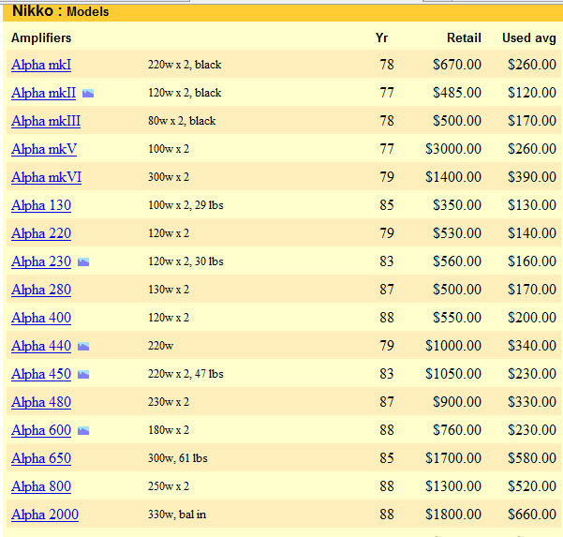This screenshot has height=537, width=563.
Task: Click the Used avg column header
Action: 529,38
